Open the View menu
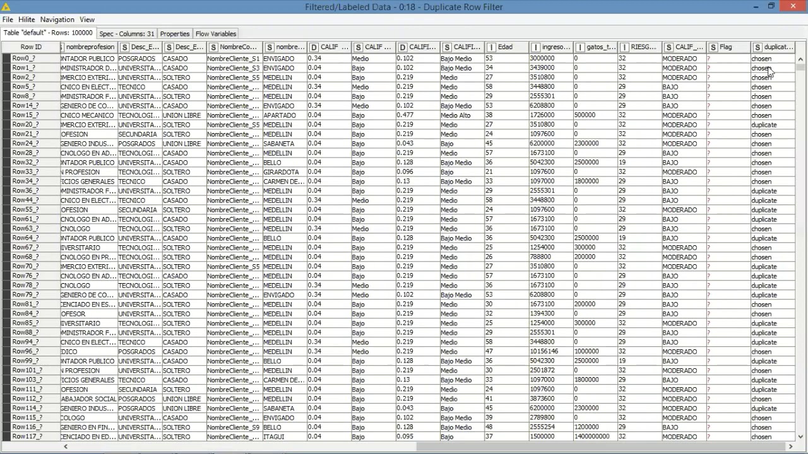The image size is (808, 454). pyautogui.click(x=87, y=20)
